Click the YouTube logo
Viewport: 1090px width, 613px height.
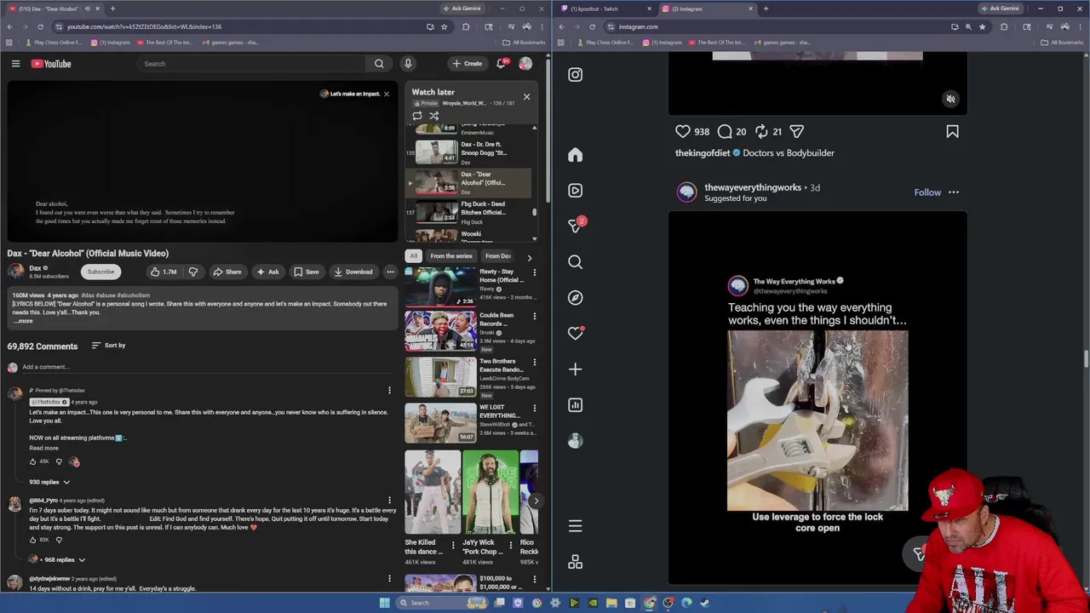tap(51, 64)
